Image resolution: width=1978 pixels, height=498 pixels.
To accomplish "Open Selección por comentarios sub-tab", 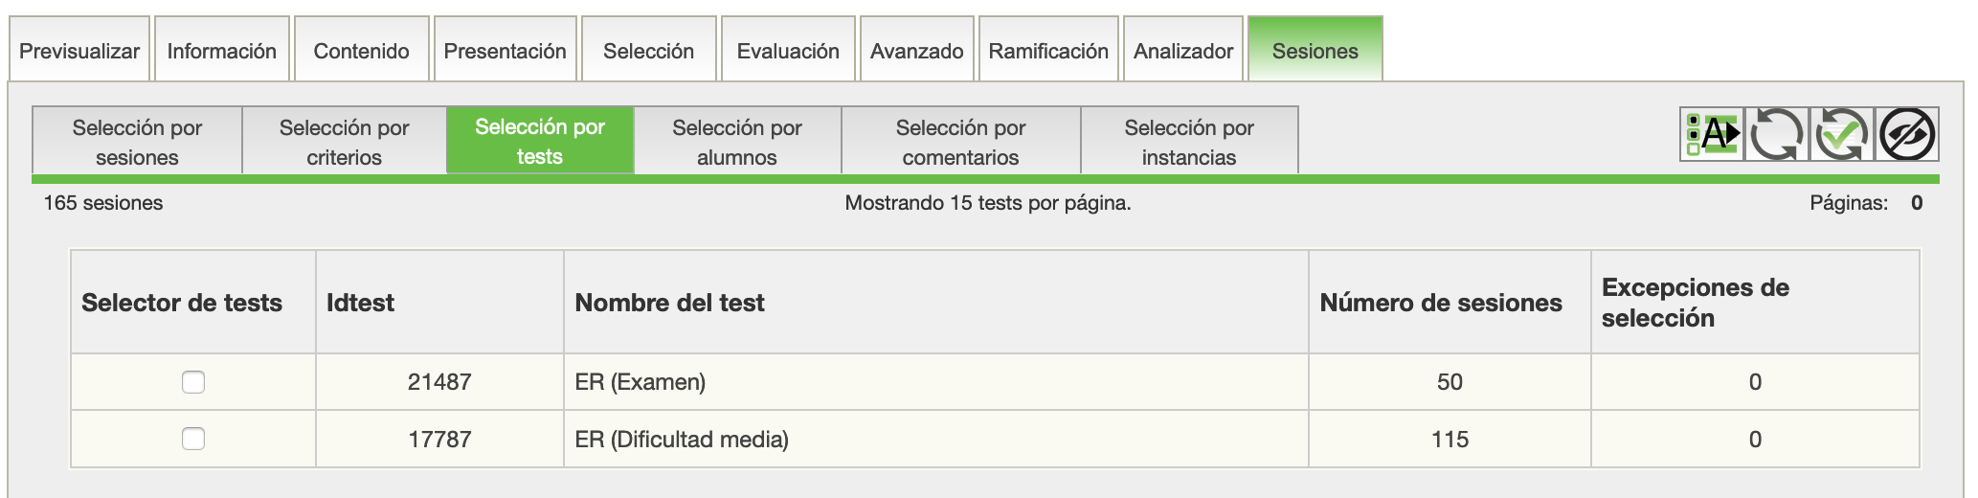I will pyautogui.click(x=960, y=142).
